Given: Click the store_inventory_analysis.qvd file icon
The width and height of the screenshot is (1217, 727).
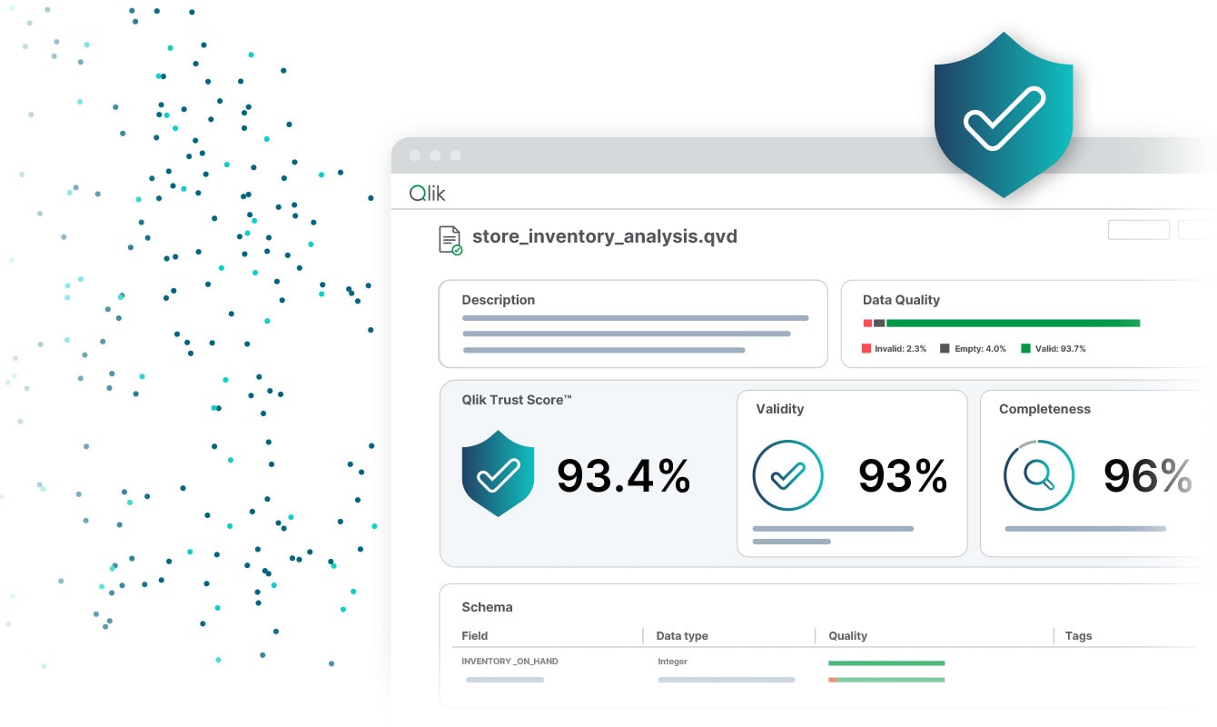Looking at the screenshot, I should (450, 240).
